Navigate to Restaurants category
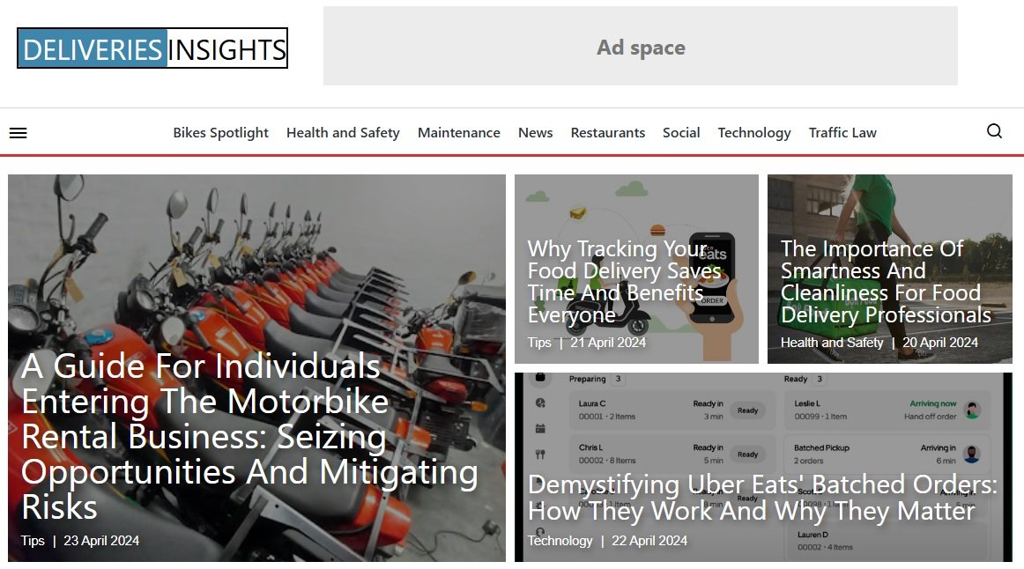The width and height of the screenshot is (1024, 569). (607, 133)
